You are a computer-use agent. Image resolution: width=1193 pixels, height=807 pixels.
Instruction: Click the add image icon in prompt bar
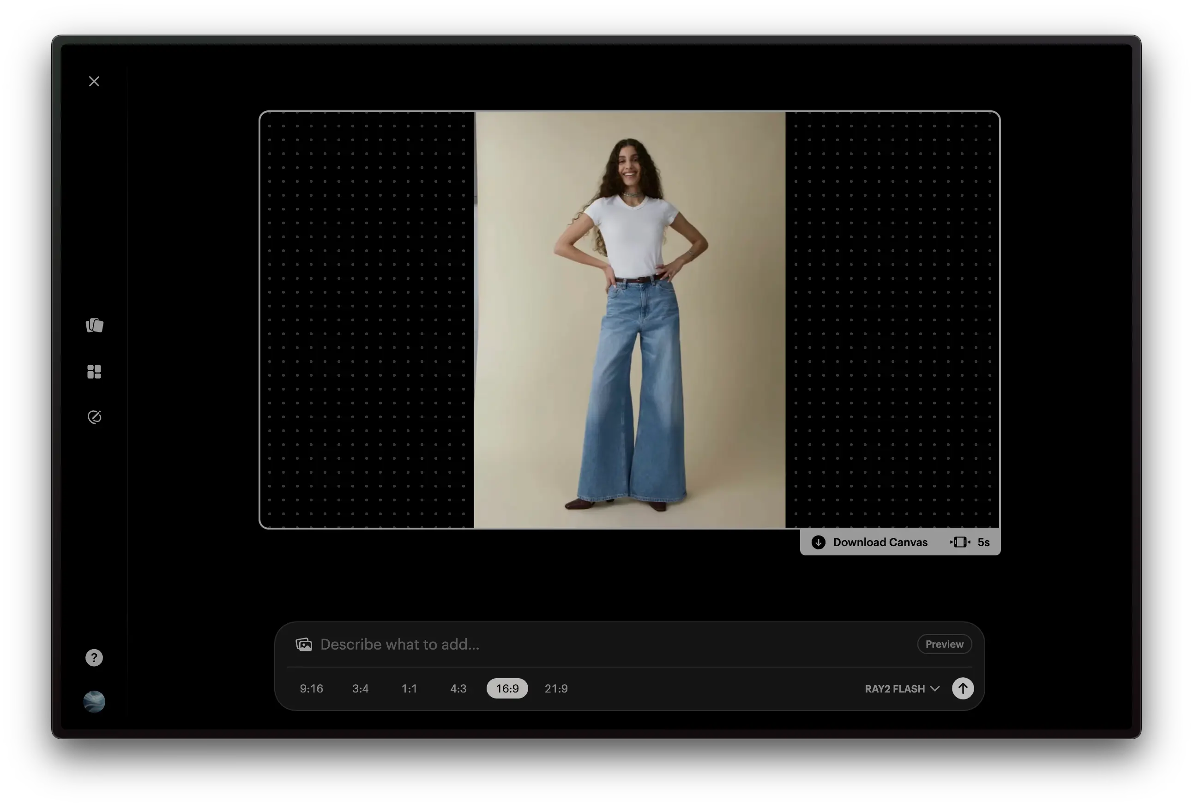coord(304,644)
